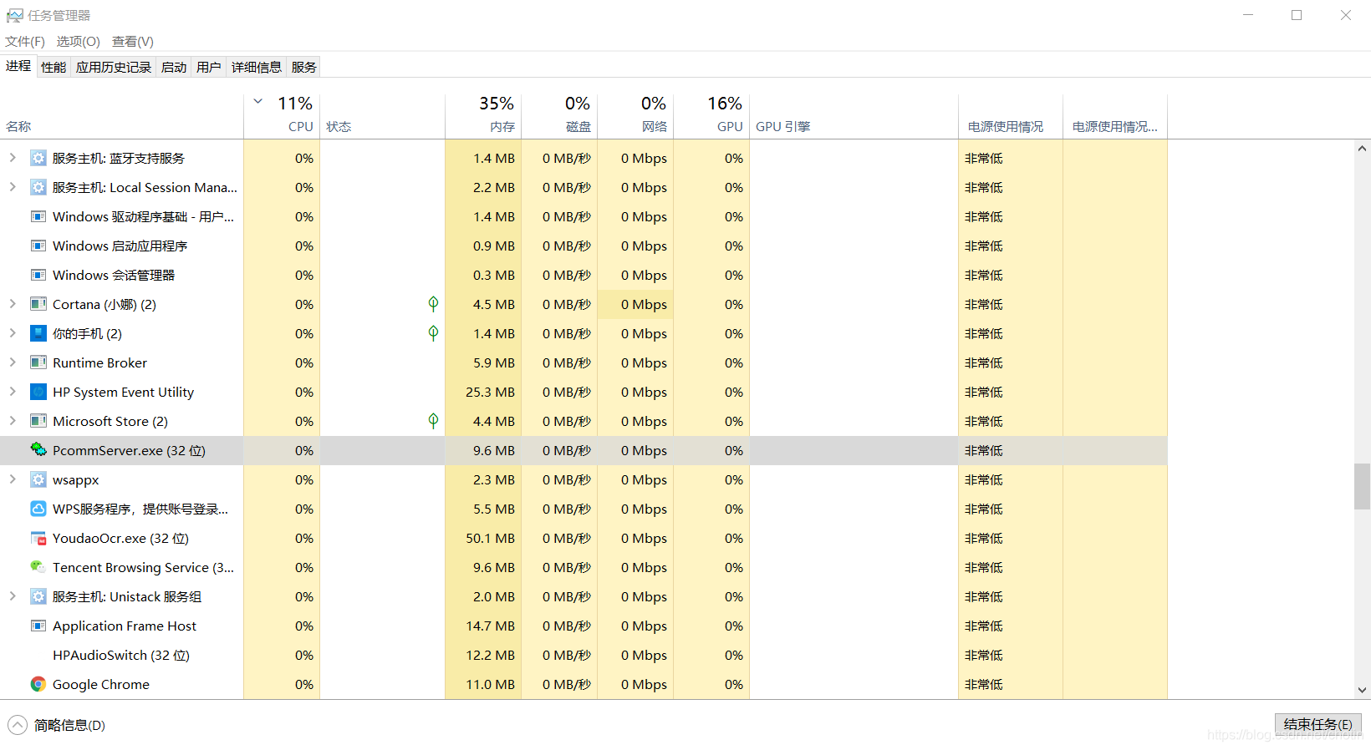Click the 25.3 MB memory value
1371x750 pixels.
pyautogui.click(x=490, y=392)
